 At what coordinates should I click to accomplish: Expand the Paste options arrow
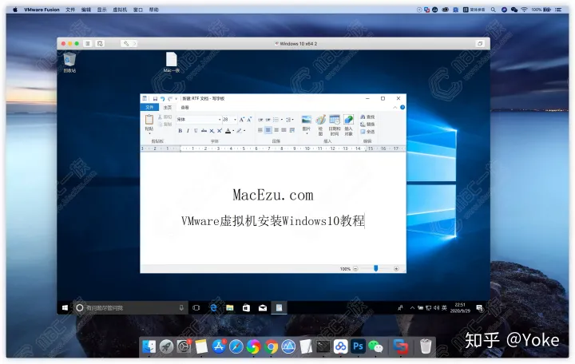pos(149,133)
